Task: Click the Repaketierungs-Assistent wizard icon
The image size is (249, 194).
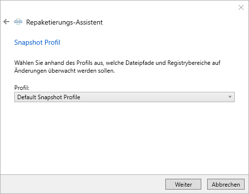Action: click(18, 22)
